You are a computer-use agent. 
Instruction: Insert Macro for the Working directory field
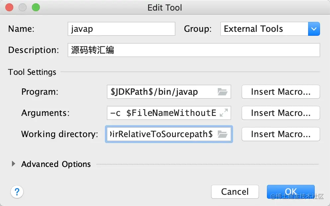[281, 134]
